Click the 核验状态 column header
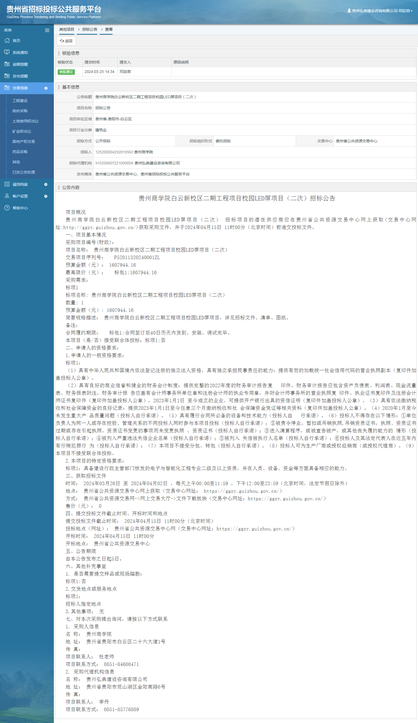 point(65,62)
